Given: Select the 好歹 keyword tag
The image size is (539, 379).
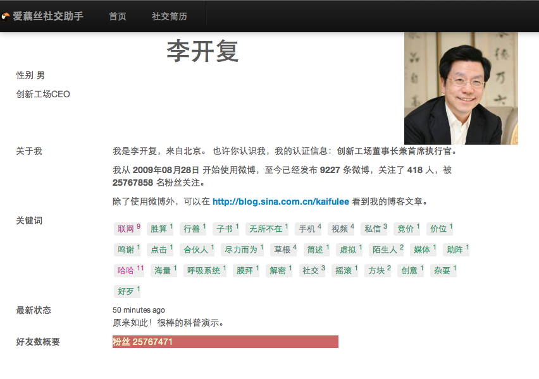Looking at the screenshot, I should click(127, 291).
